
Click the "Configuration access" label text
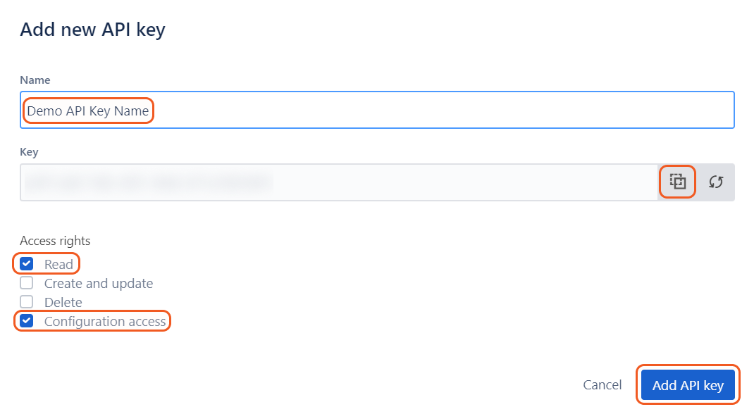click(105, 322)
